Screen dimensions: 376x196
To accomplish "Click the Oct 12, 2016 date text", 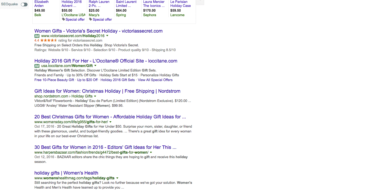I will 44,157.
